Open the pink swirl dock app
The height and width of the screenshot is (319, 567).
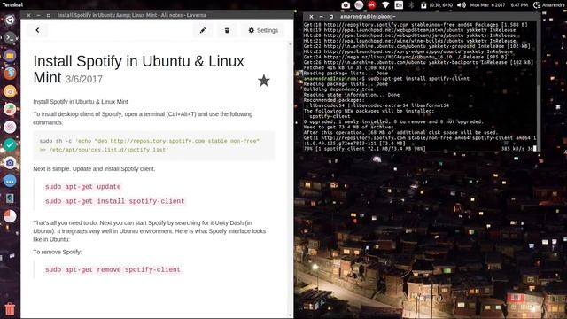pyautogui.click(x=10, y=127)
